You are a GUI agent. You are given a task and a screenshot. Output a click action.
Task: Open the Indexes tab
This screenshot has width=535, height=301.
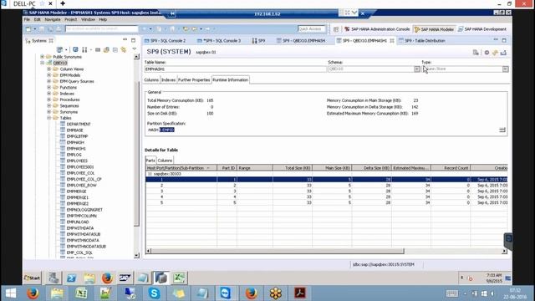coord(168,80)
